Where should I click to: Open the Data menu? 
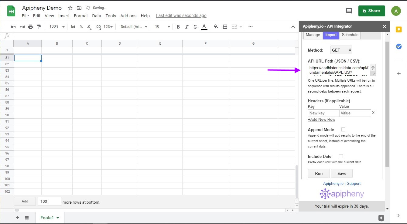[x=97, y=16]
